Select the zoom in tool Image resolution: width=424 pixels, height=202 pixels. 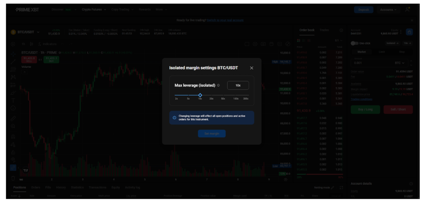[13, 126]
